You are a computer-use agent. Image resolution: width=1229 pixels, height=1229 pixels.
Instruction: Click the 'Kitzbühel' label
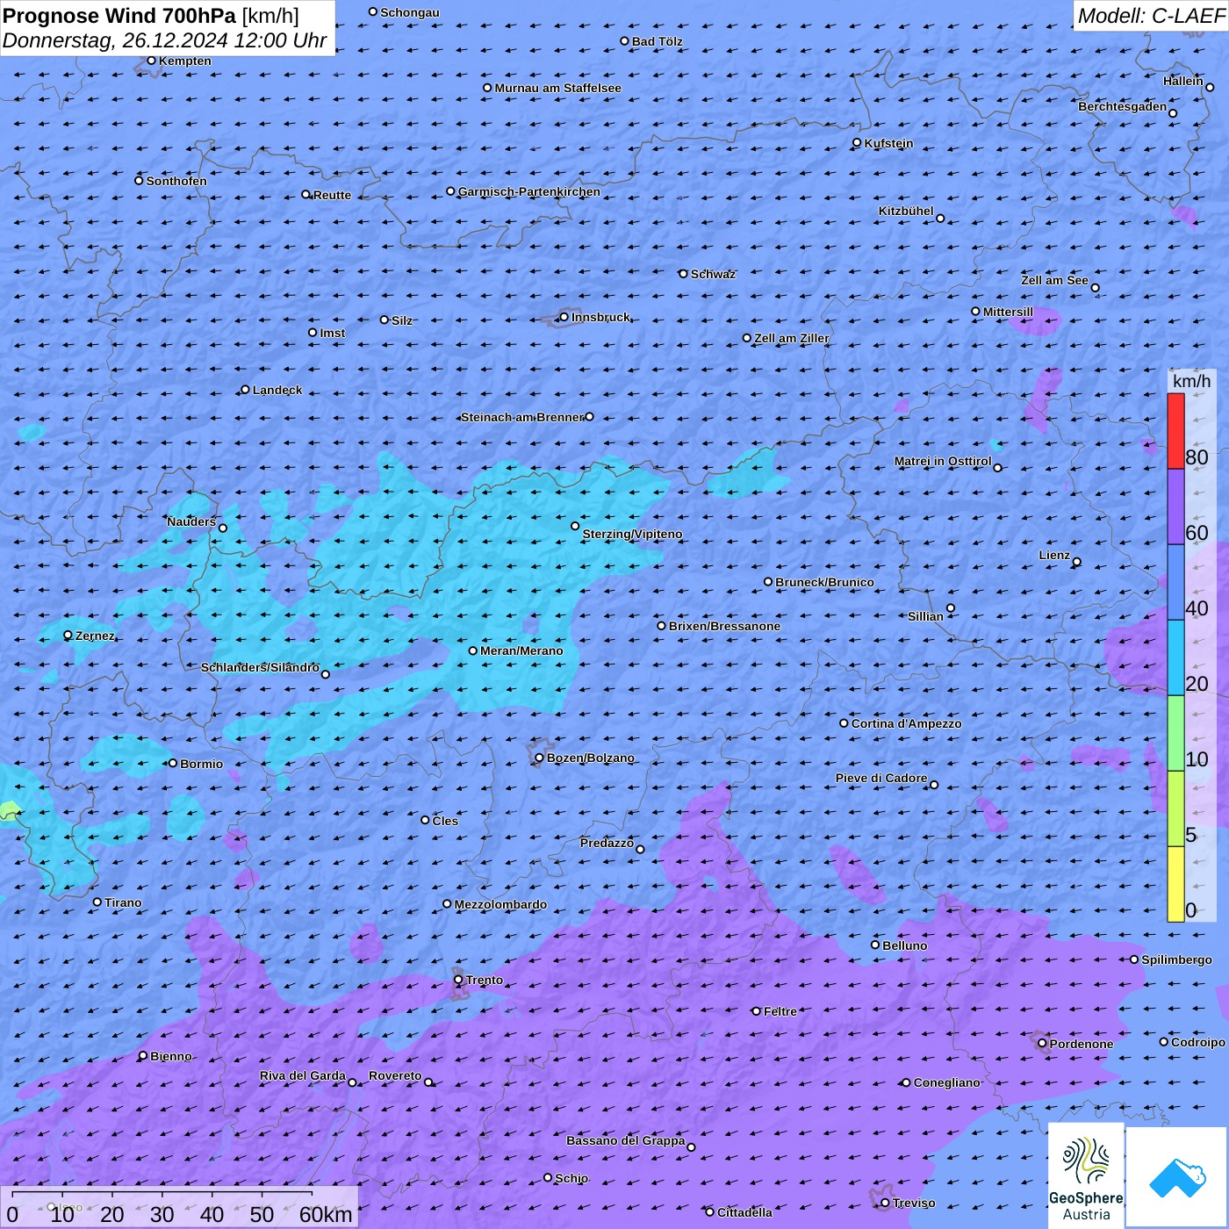pyautogui.click(x=906, y=211)
